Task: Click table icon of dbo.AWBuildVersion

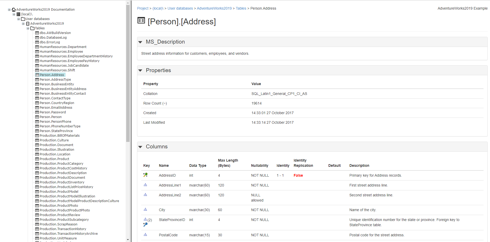Action: pos(37,33)
